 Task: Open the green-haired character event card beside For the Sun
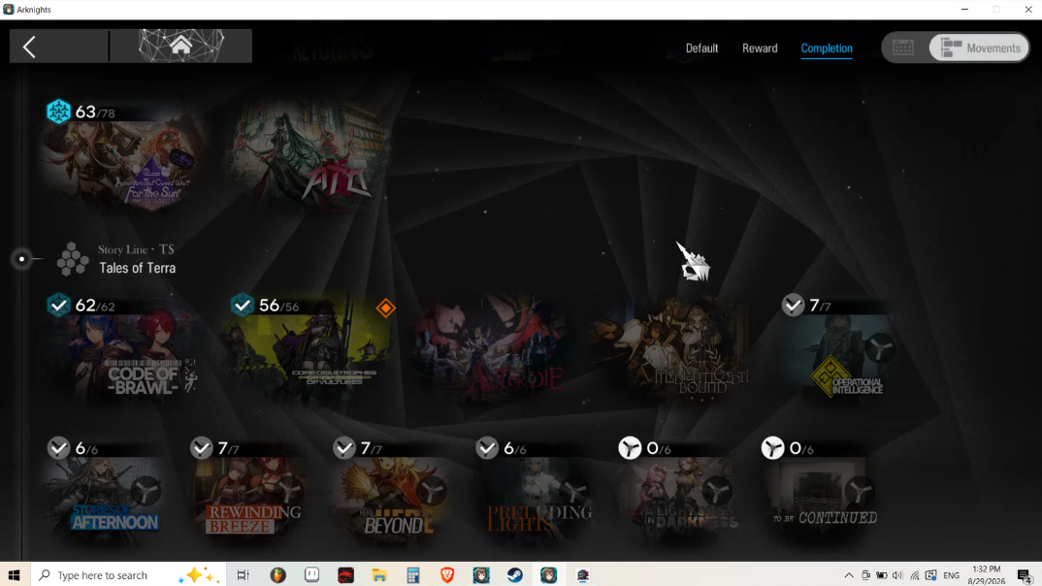[x=307, y=156]
